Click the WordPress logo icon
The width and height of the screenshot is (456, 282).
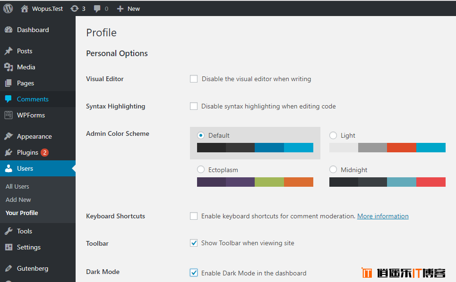(8, 8)
